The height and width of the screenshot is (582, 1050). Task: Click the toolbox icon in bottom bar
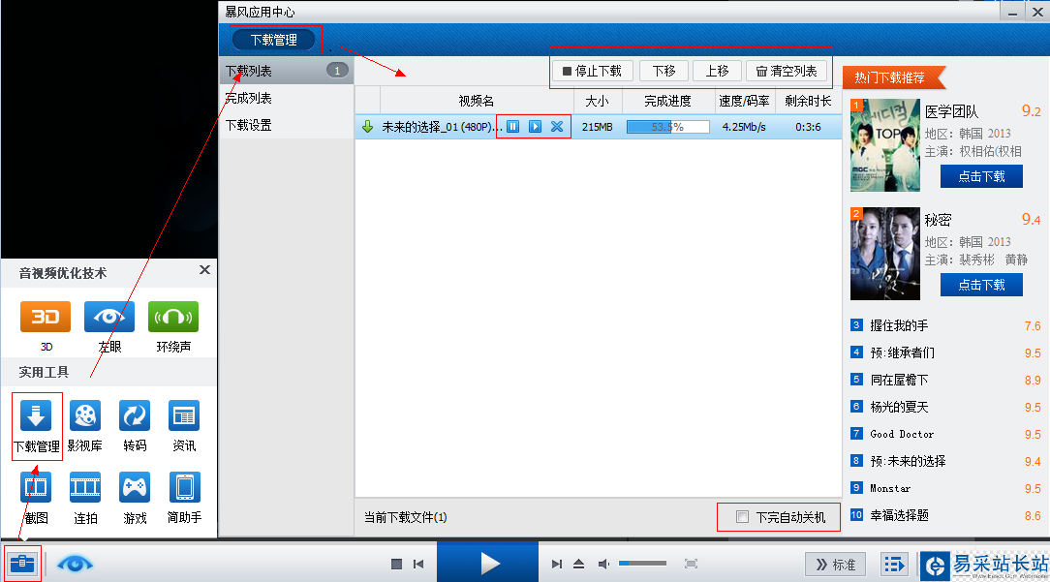point(22,564)
